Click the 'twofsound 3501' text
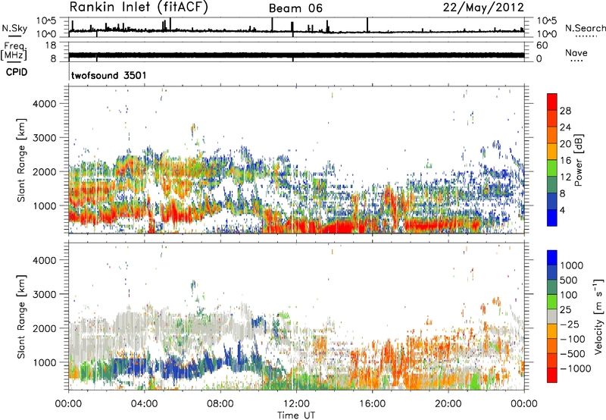The width and height of the screenshot is (606, 420). (108, 75)
